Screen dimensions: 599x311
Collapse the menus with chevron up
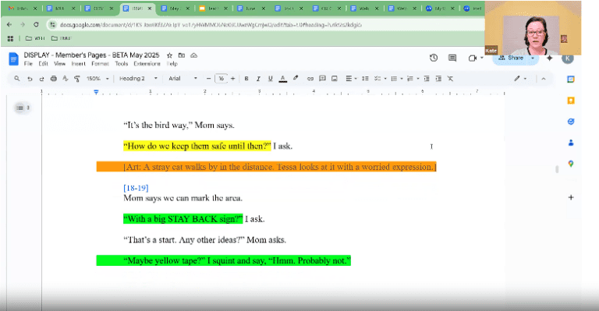click(543, 79)
